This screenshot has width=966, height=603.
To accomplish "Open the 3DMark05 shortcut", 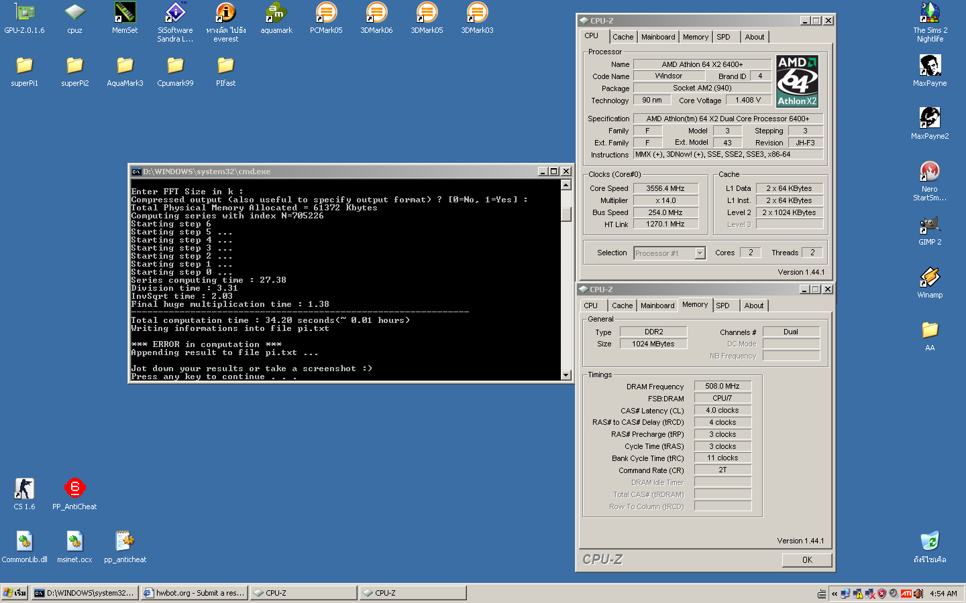I will click(427, 18).
